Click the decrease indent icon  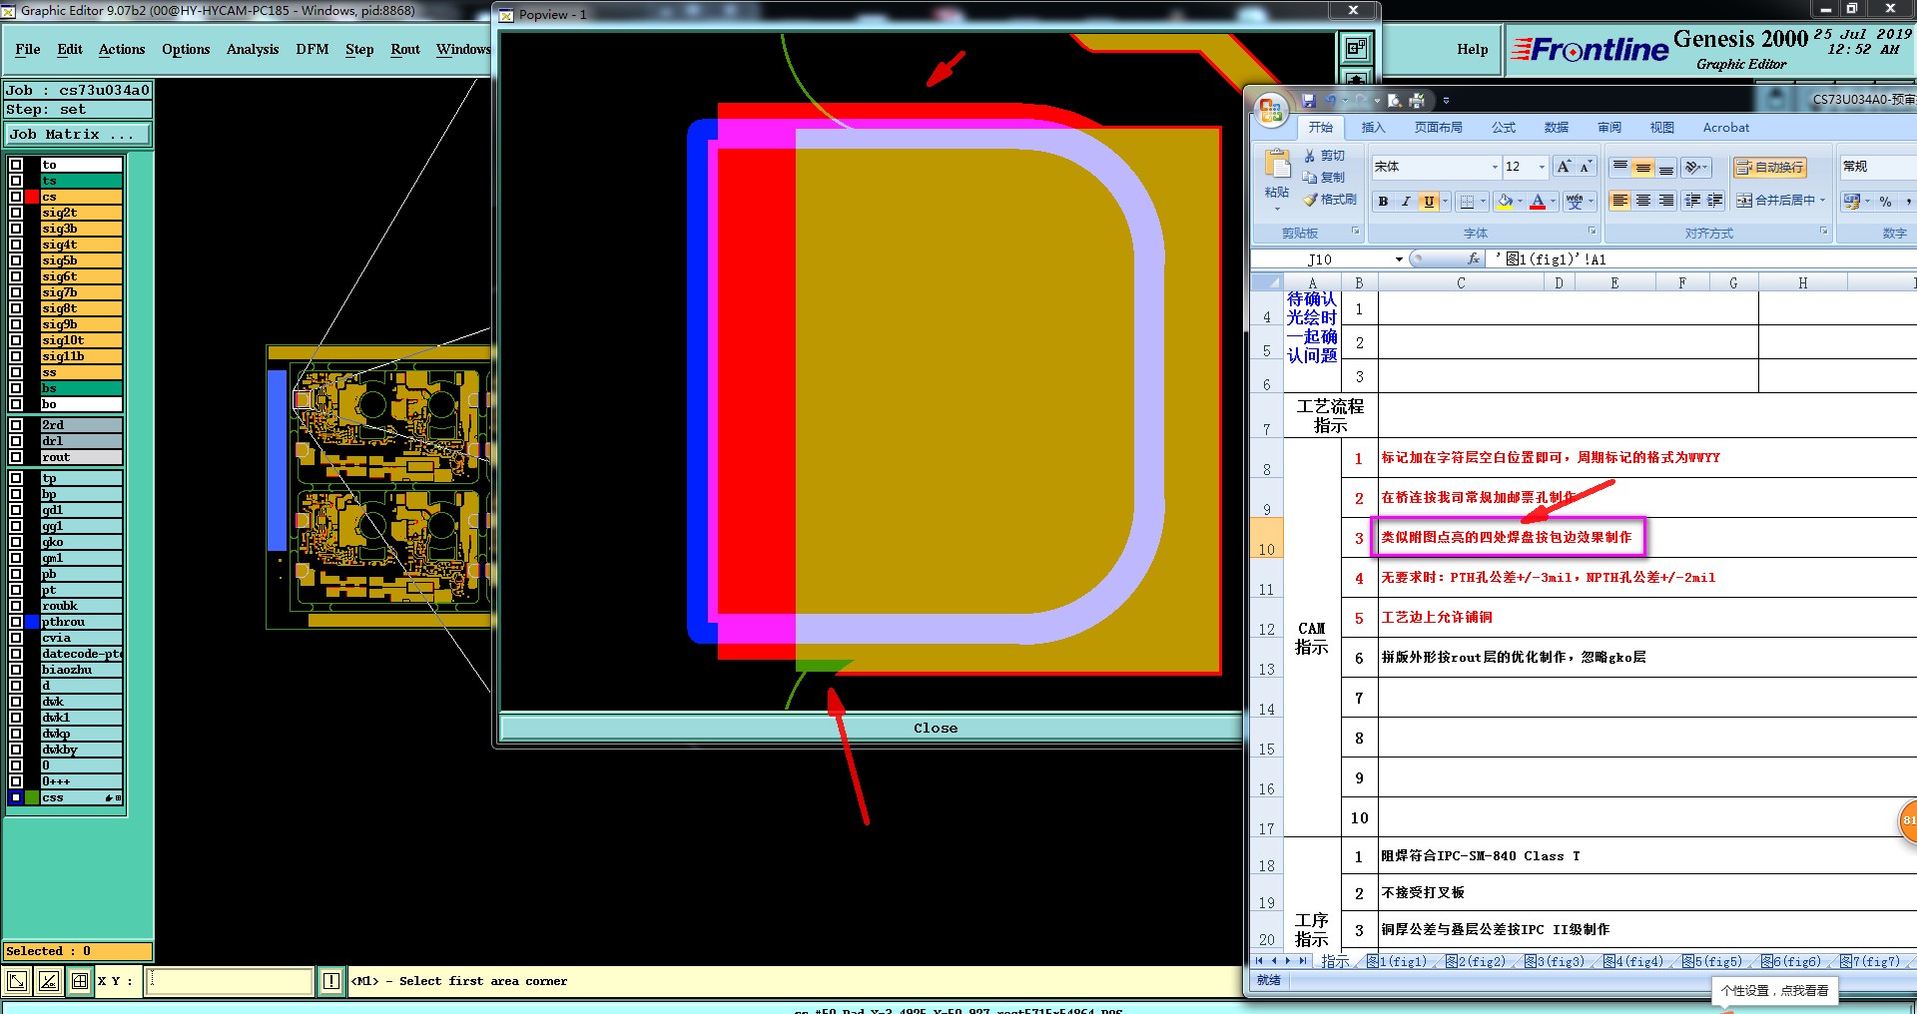click(x=1692, y=201)
